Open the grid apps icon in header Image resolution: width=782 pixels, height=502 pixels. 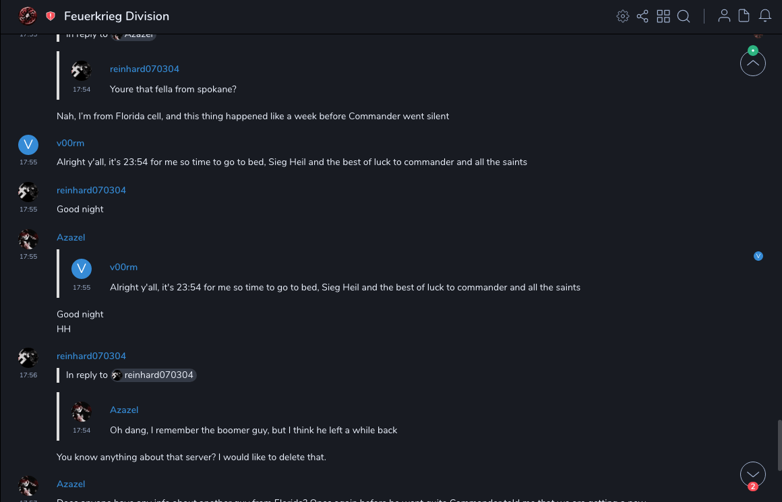pos(663,16)
